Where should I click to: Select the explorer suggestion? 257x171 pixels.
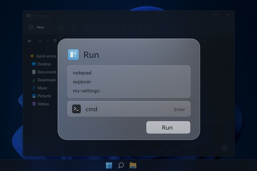point(82,81)
